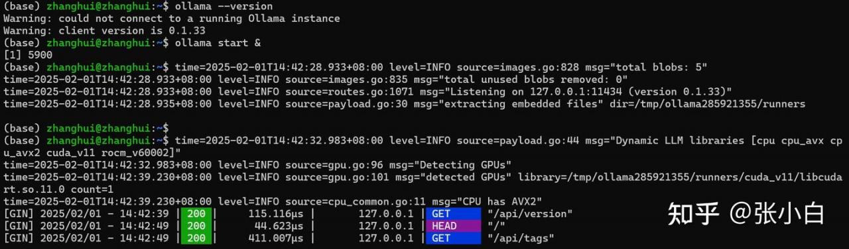Click the green 200 badge for /api/version

pyautogui.click(x=198, y=214)
